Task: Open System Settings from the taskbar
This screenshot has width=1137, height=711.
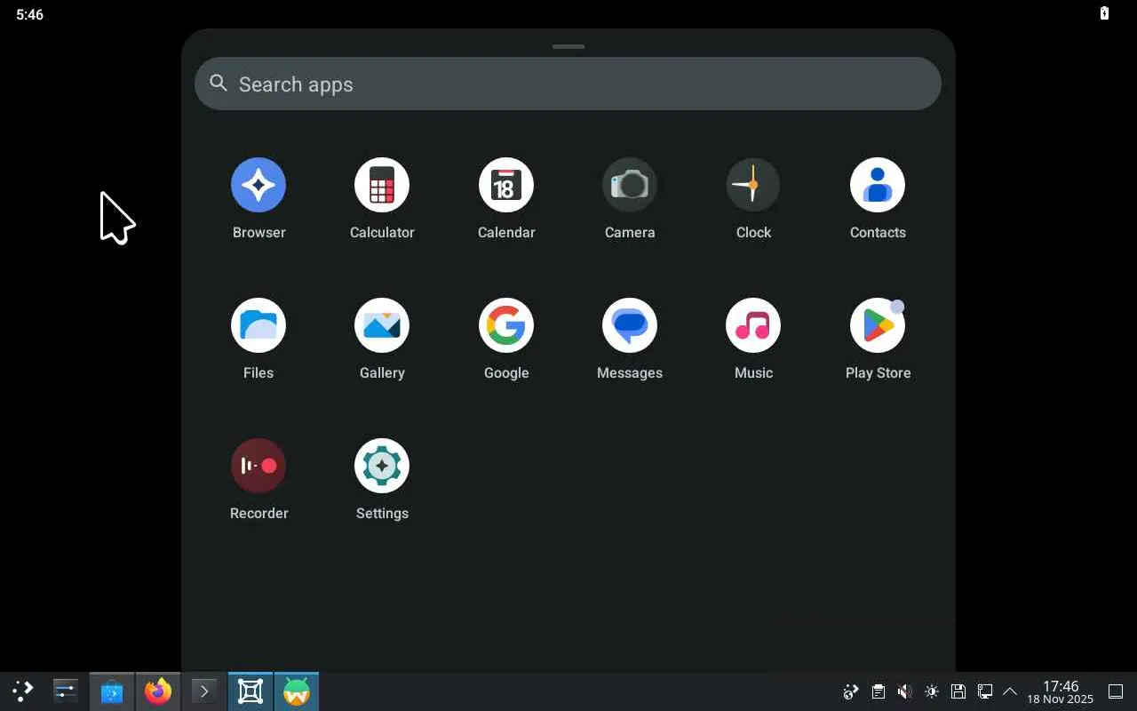Action: tap(66, 691)
